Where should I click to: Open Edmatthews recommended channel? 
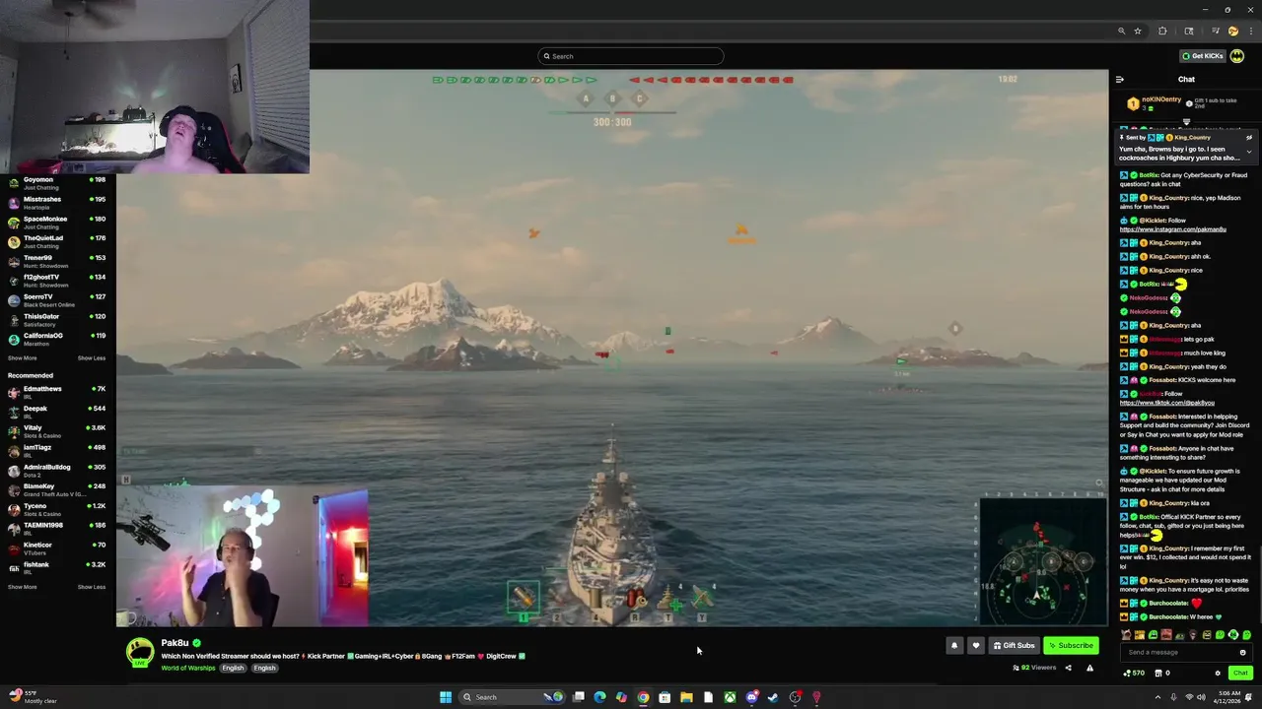point(57,392)
